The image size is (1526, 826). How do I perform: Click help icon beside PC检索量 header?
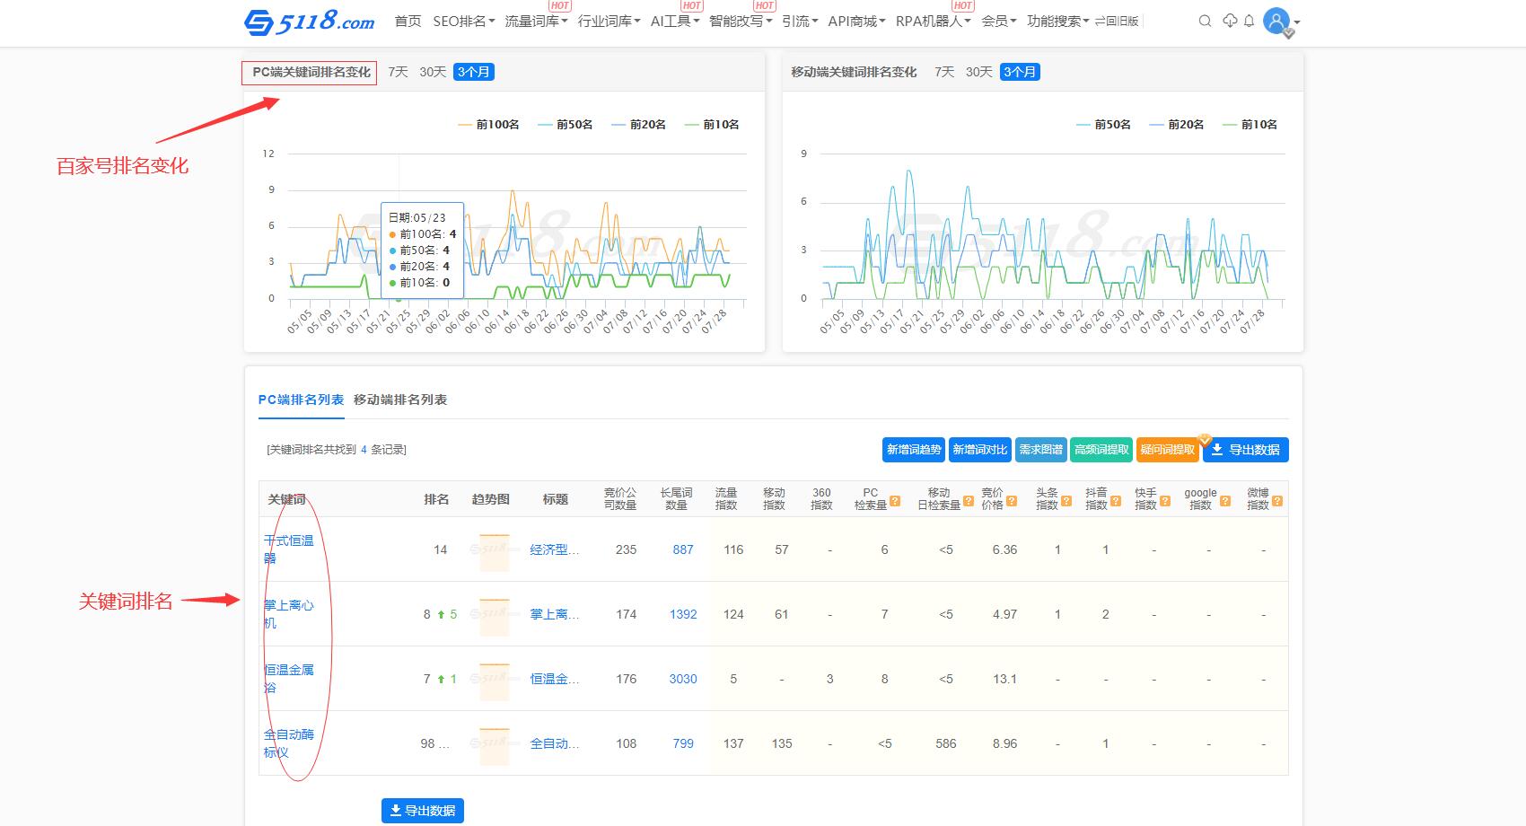895,503
